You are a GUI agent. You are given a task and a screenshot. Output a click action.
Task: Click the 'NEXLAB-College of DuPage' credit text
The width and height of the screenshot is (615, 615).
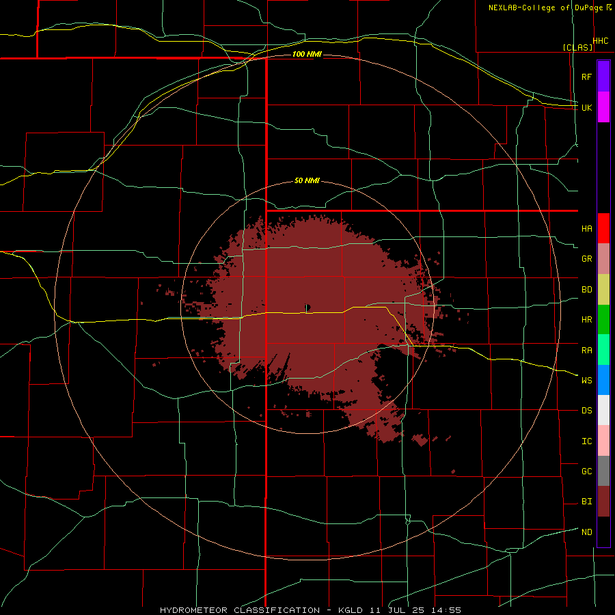point(545,8)
